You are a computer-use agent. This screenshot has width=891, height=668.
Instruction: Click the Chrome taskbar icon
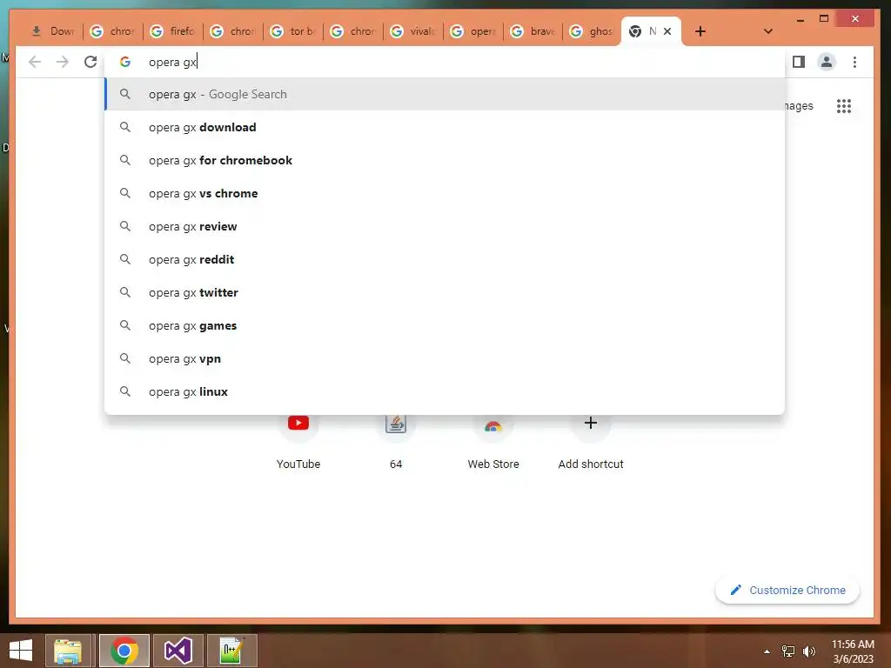(124, 651)
